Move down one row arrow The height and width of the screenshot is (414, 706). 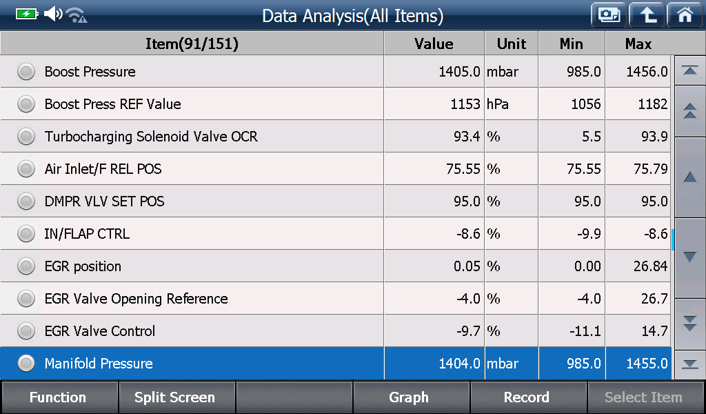click(689, 257)
